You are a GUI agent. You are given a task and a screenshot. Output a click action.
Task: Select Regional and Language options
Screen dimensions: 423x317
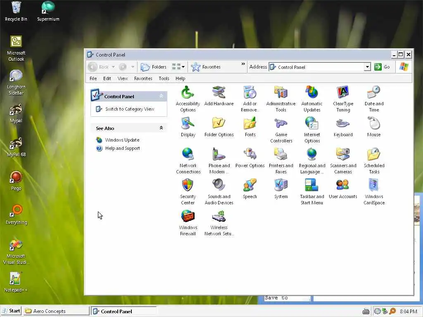[312, 161]
